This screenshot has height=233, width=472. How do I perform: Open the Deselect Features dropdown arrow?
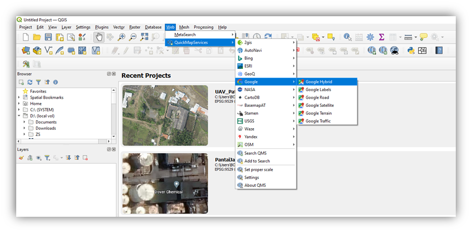click(x=323, y=37)
